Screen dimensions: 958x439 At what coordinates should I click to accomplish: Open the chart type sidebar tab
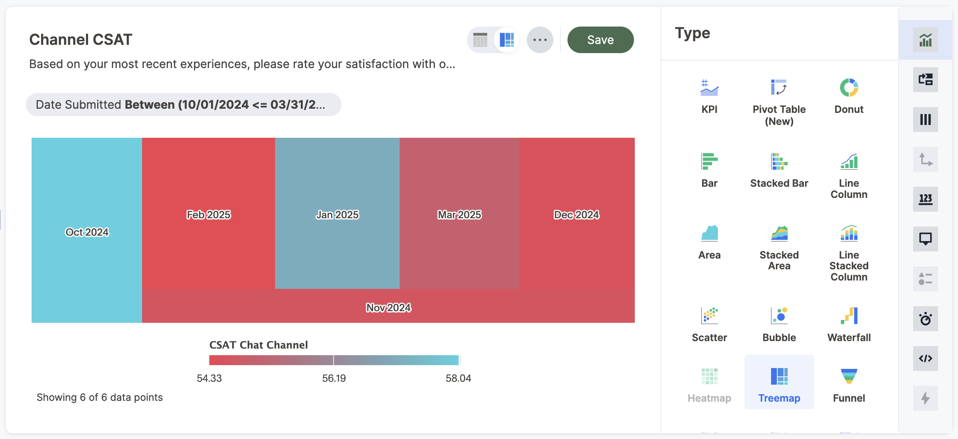pos(925,40)
